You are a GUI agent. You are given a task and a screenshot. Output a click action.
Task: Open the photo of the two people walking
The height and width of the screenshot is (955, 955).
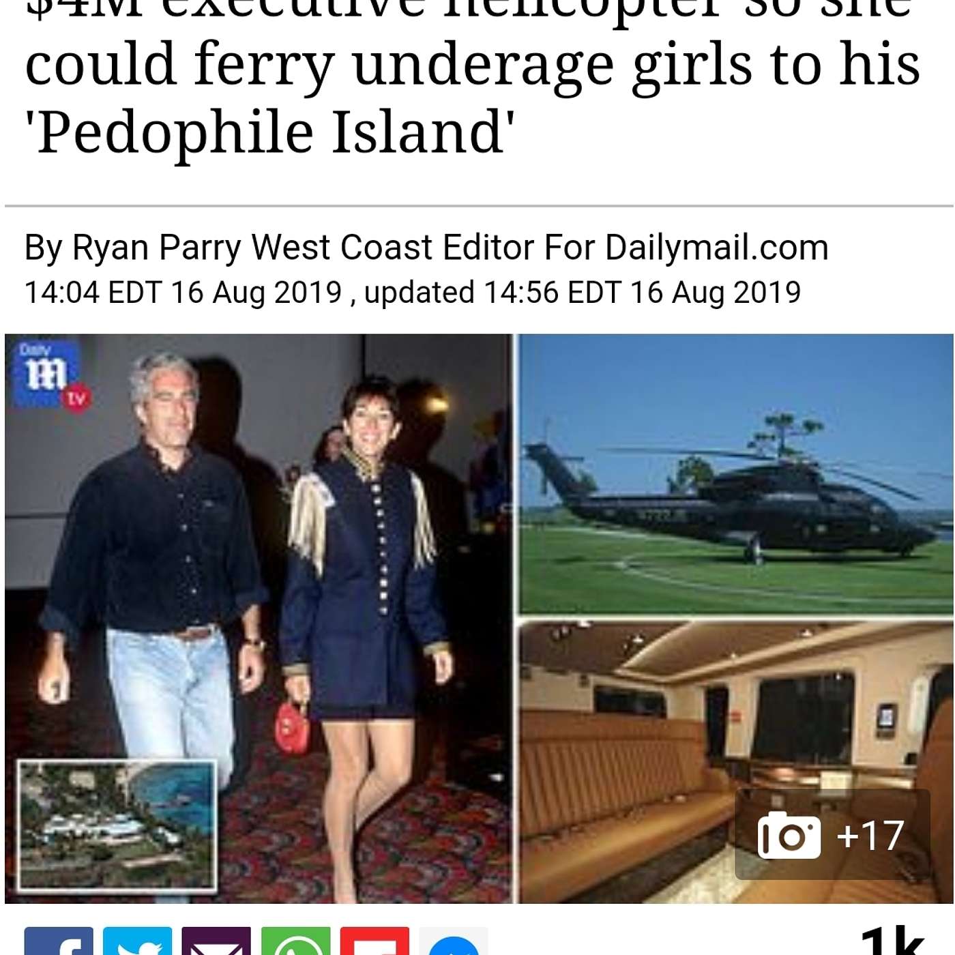[258, 618]
